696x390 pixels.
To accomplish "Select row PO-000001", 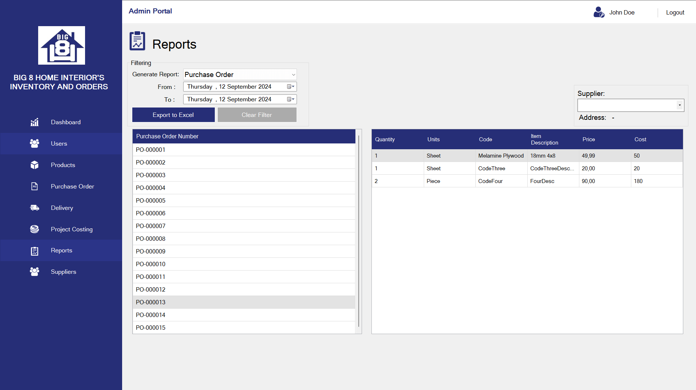I will 244,150.
